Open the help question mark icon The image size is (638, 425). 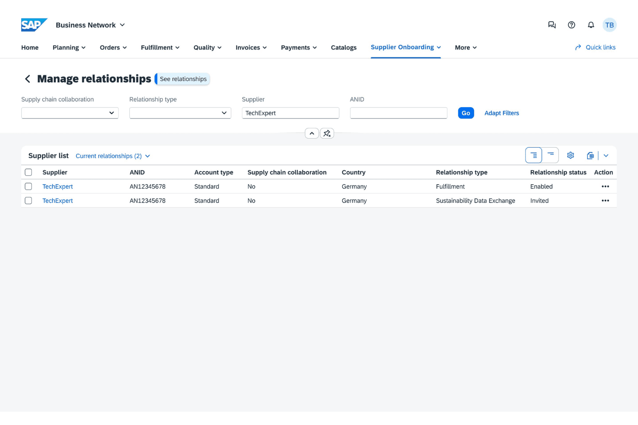572,25
